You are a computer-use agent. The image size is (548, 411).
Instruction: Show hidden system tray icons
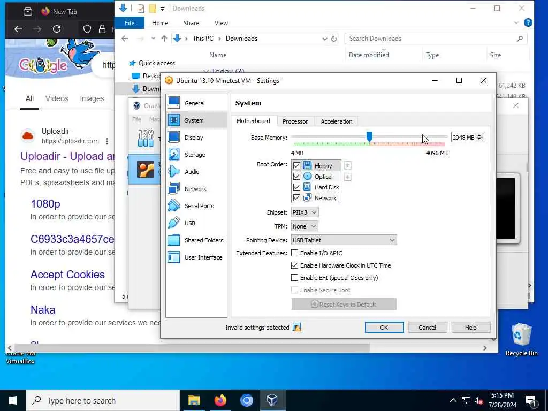coord(453,400)
